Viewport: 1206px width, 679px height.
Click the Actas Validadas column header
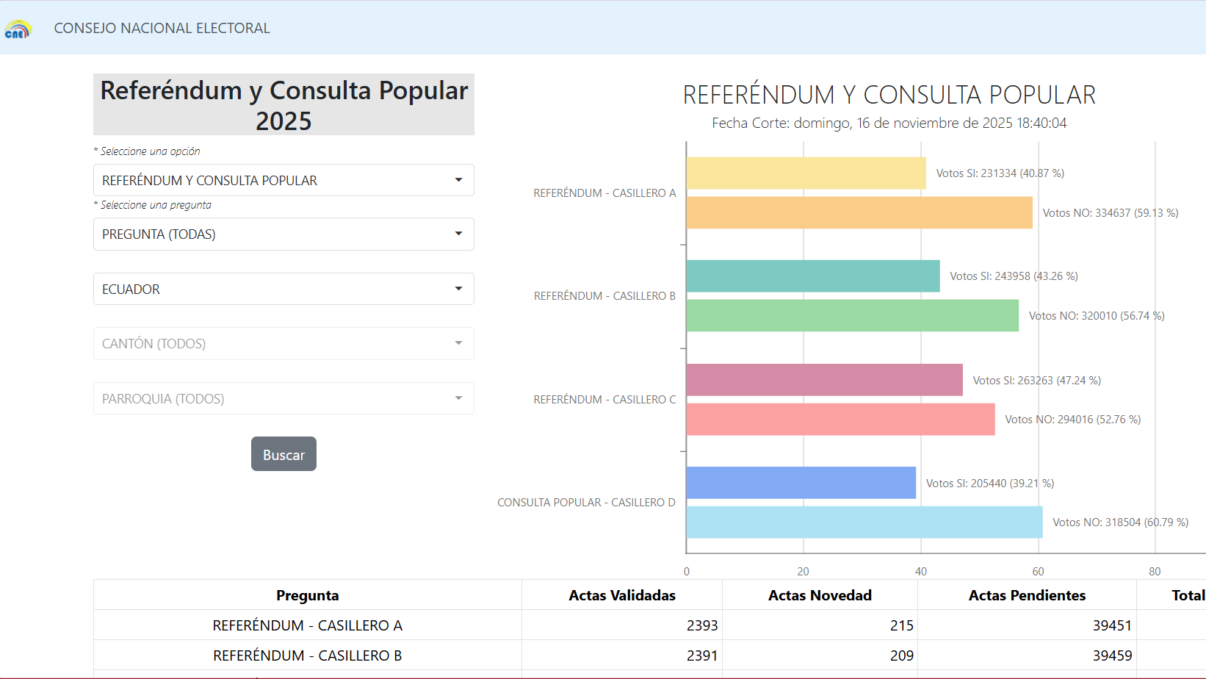[x=621, y=595]
